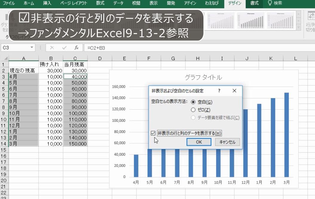The image size is (315, 199).
Task: Open the 開発 tab
Action: click(171, 3)
